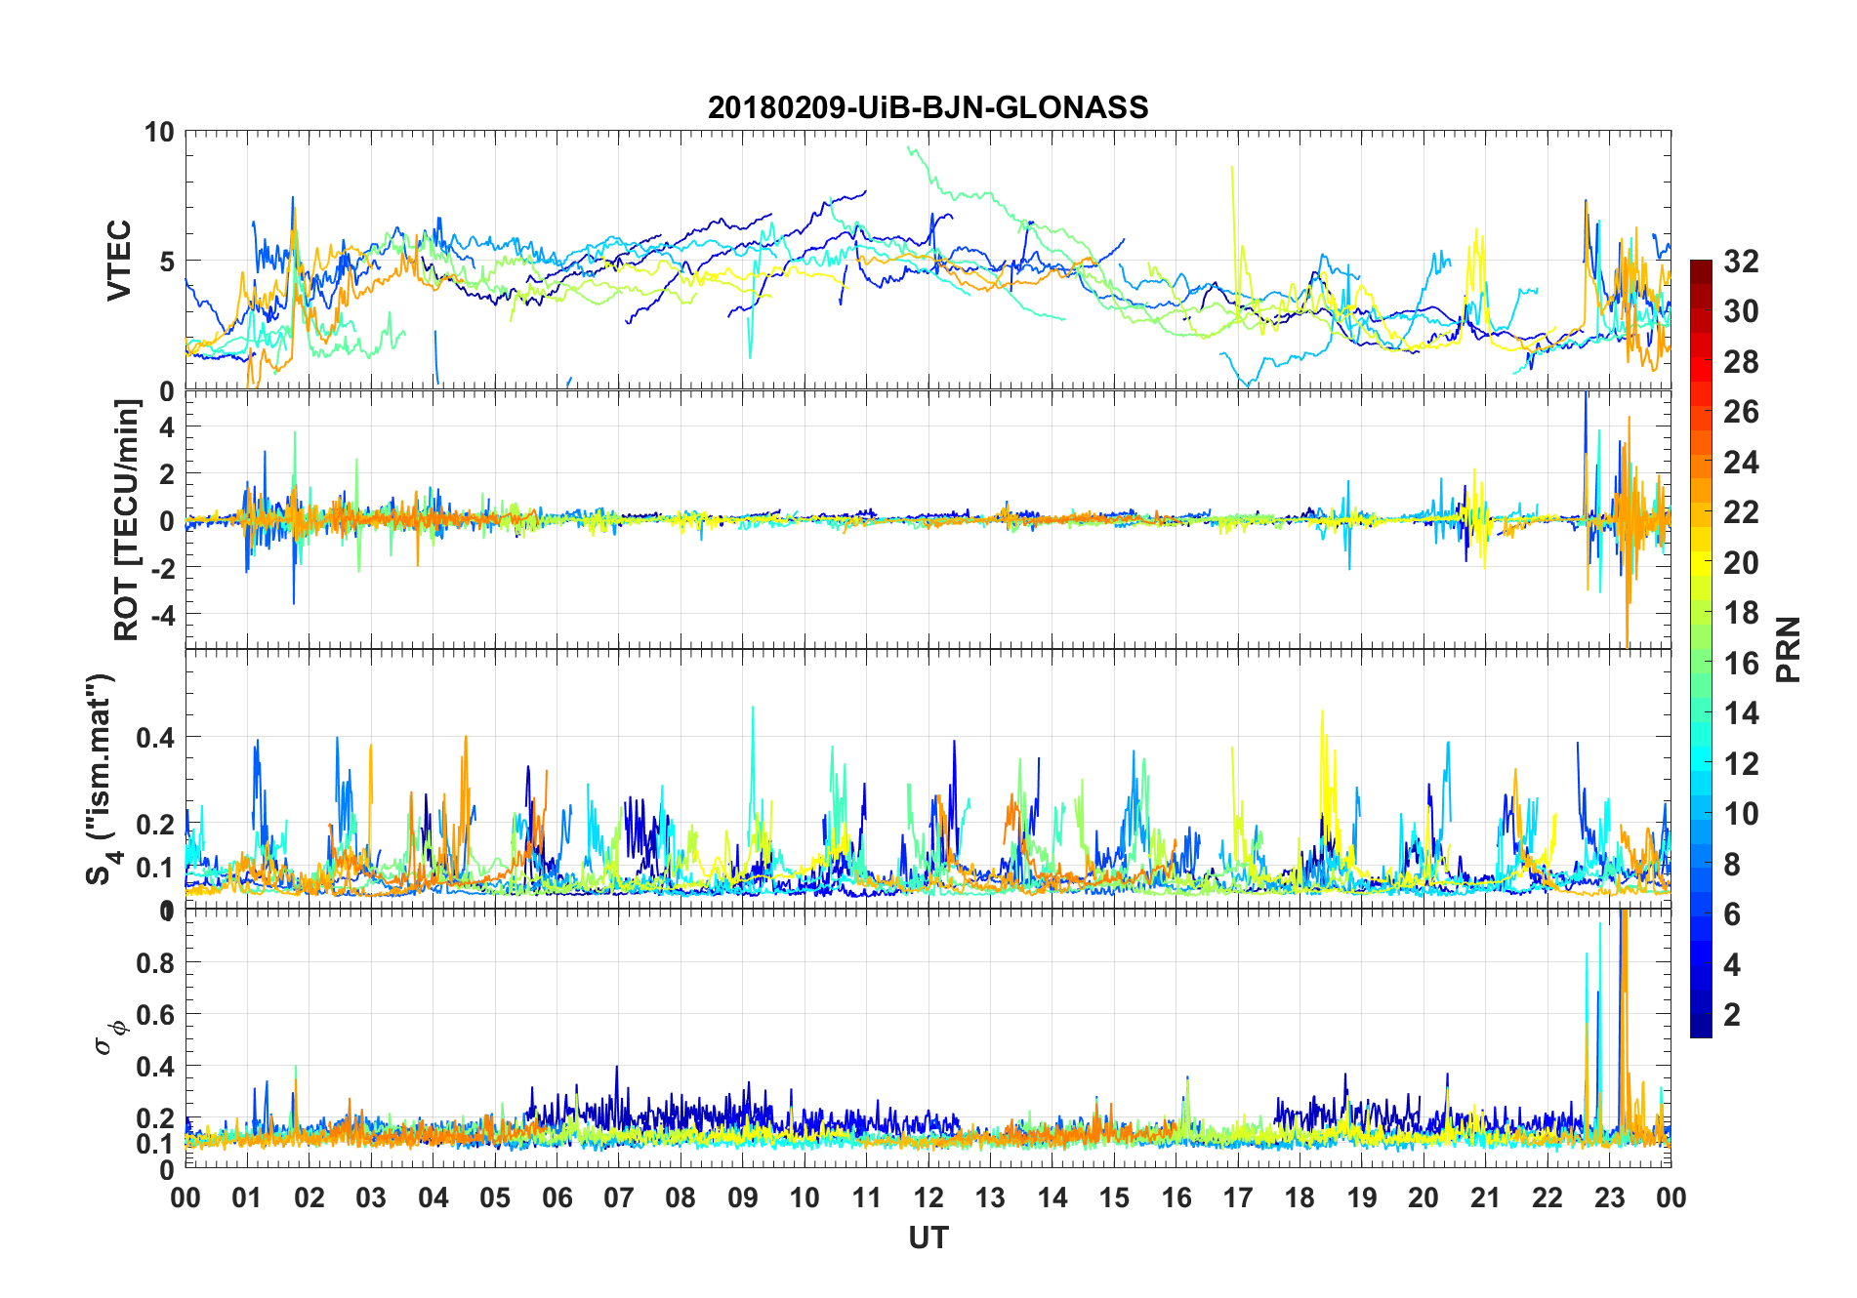Click the "PRN" colorbar label

coord(1789,649)
